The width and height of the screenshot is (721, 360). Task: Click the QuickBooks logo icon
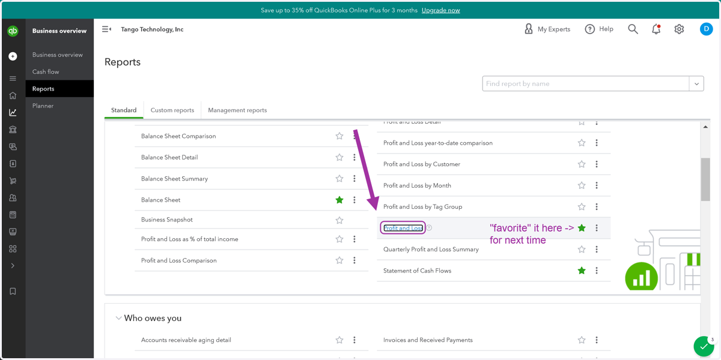(x=13, y=31)
